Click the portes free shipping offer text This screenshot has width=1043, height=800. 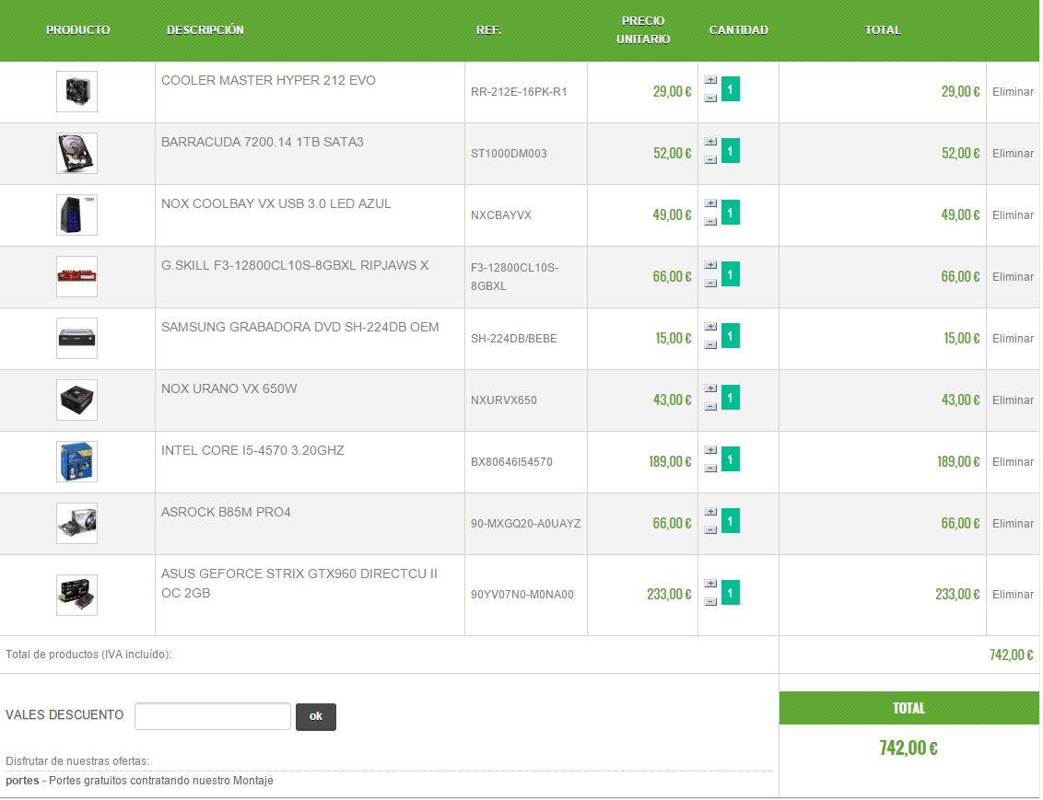coord(139,781)
